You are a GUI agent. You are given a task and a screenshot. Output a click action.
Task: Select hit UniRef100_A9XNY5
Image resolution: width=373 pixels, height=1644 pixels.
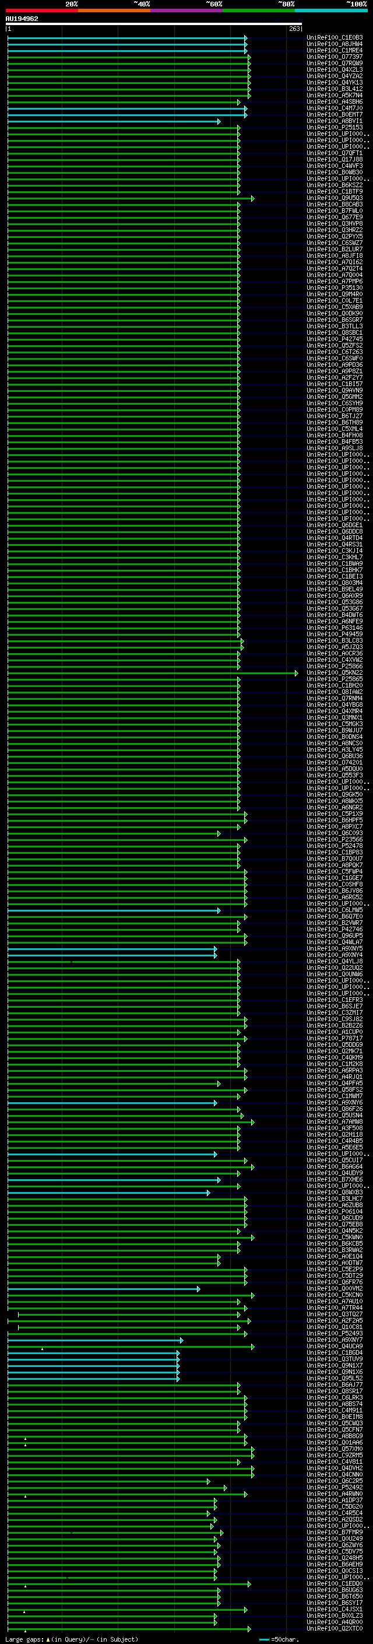pos(335,948)
